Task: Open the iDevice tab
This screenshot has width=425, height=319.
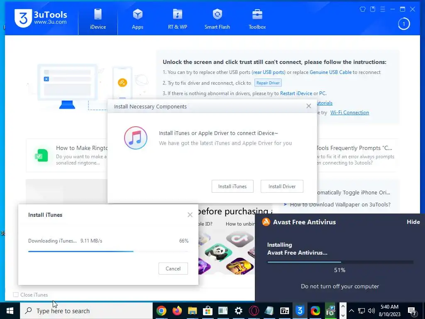Action: [98, 19]
